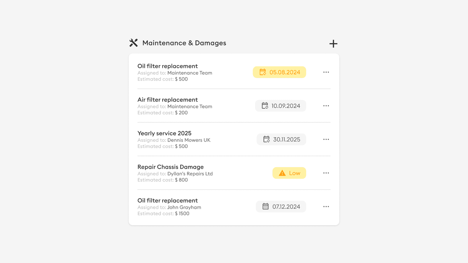Open the ellipsis menu for Air filter replacement
Viewport: 468px width, 263px height.
click(x=326, y=106)
